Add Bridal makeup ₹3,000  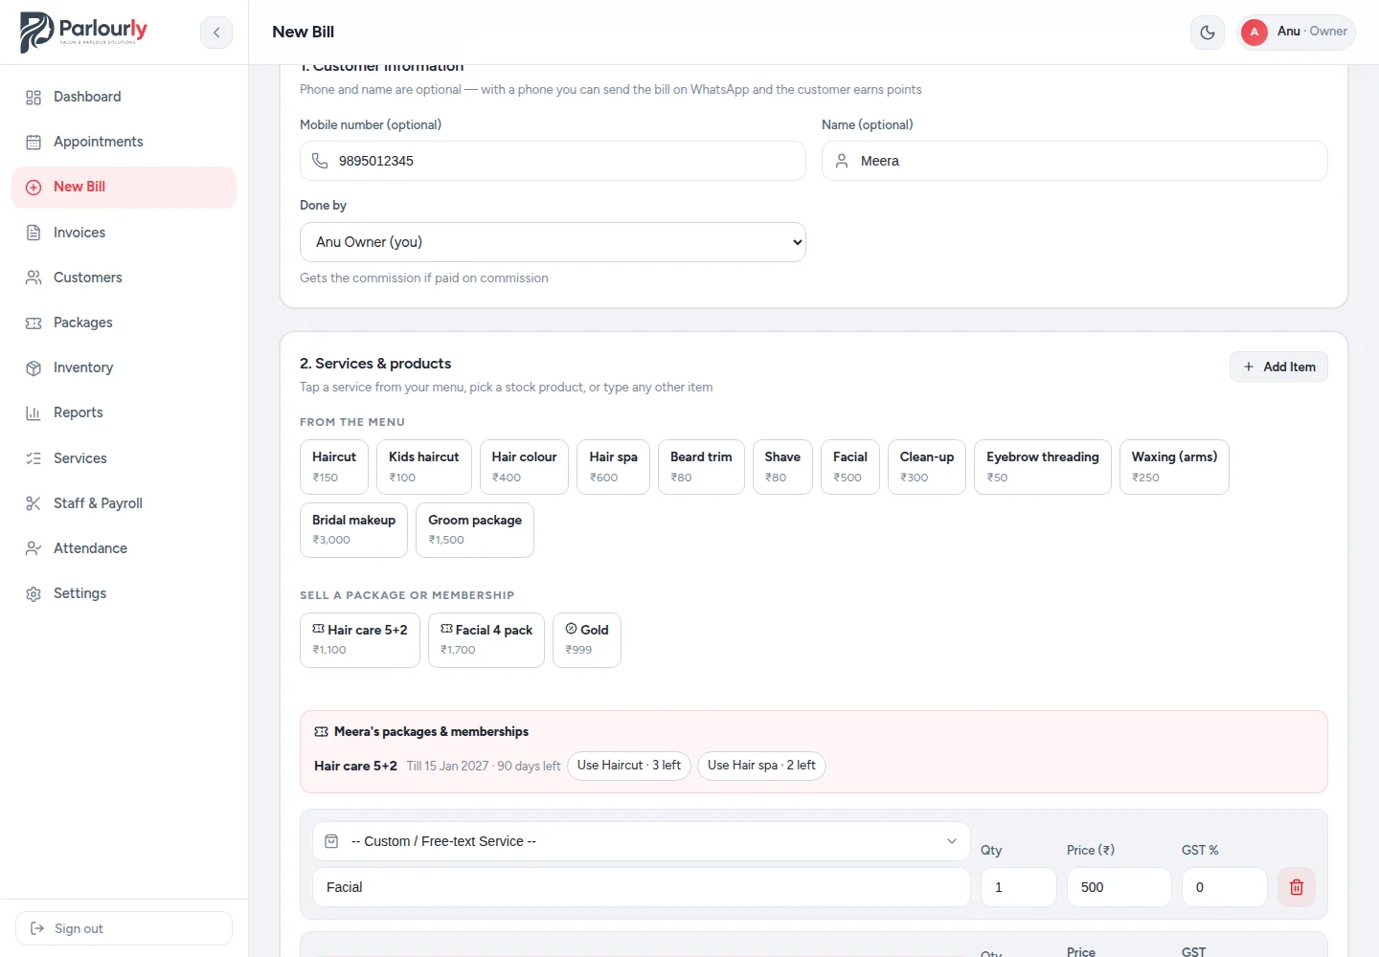coord(353,530)
